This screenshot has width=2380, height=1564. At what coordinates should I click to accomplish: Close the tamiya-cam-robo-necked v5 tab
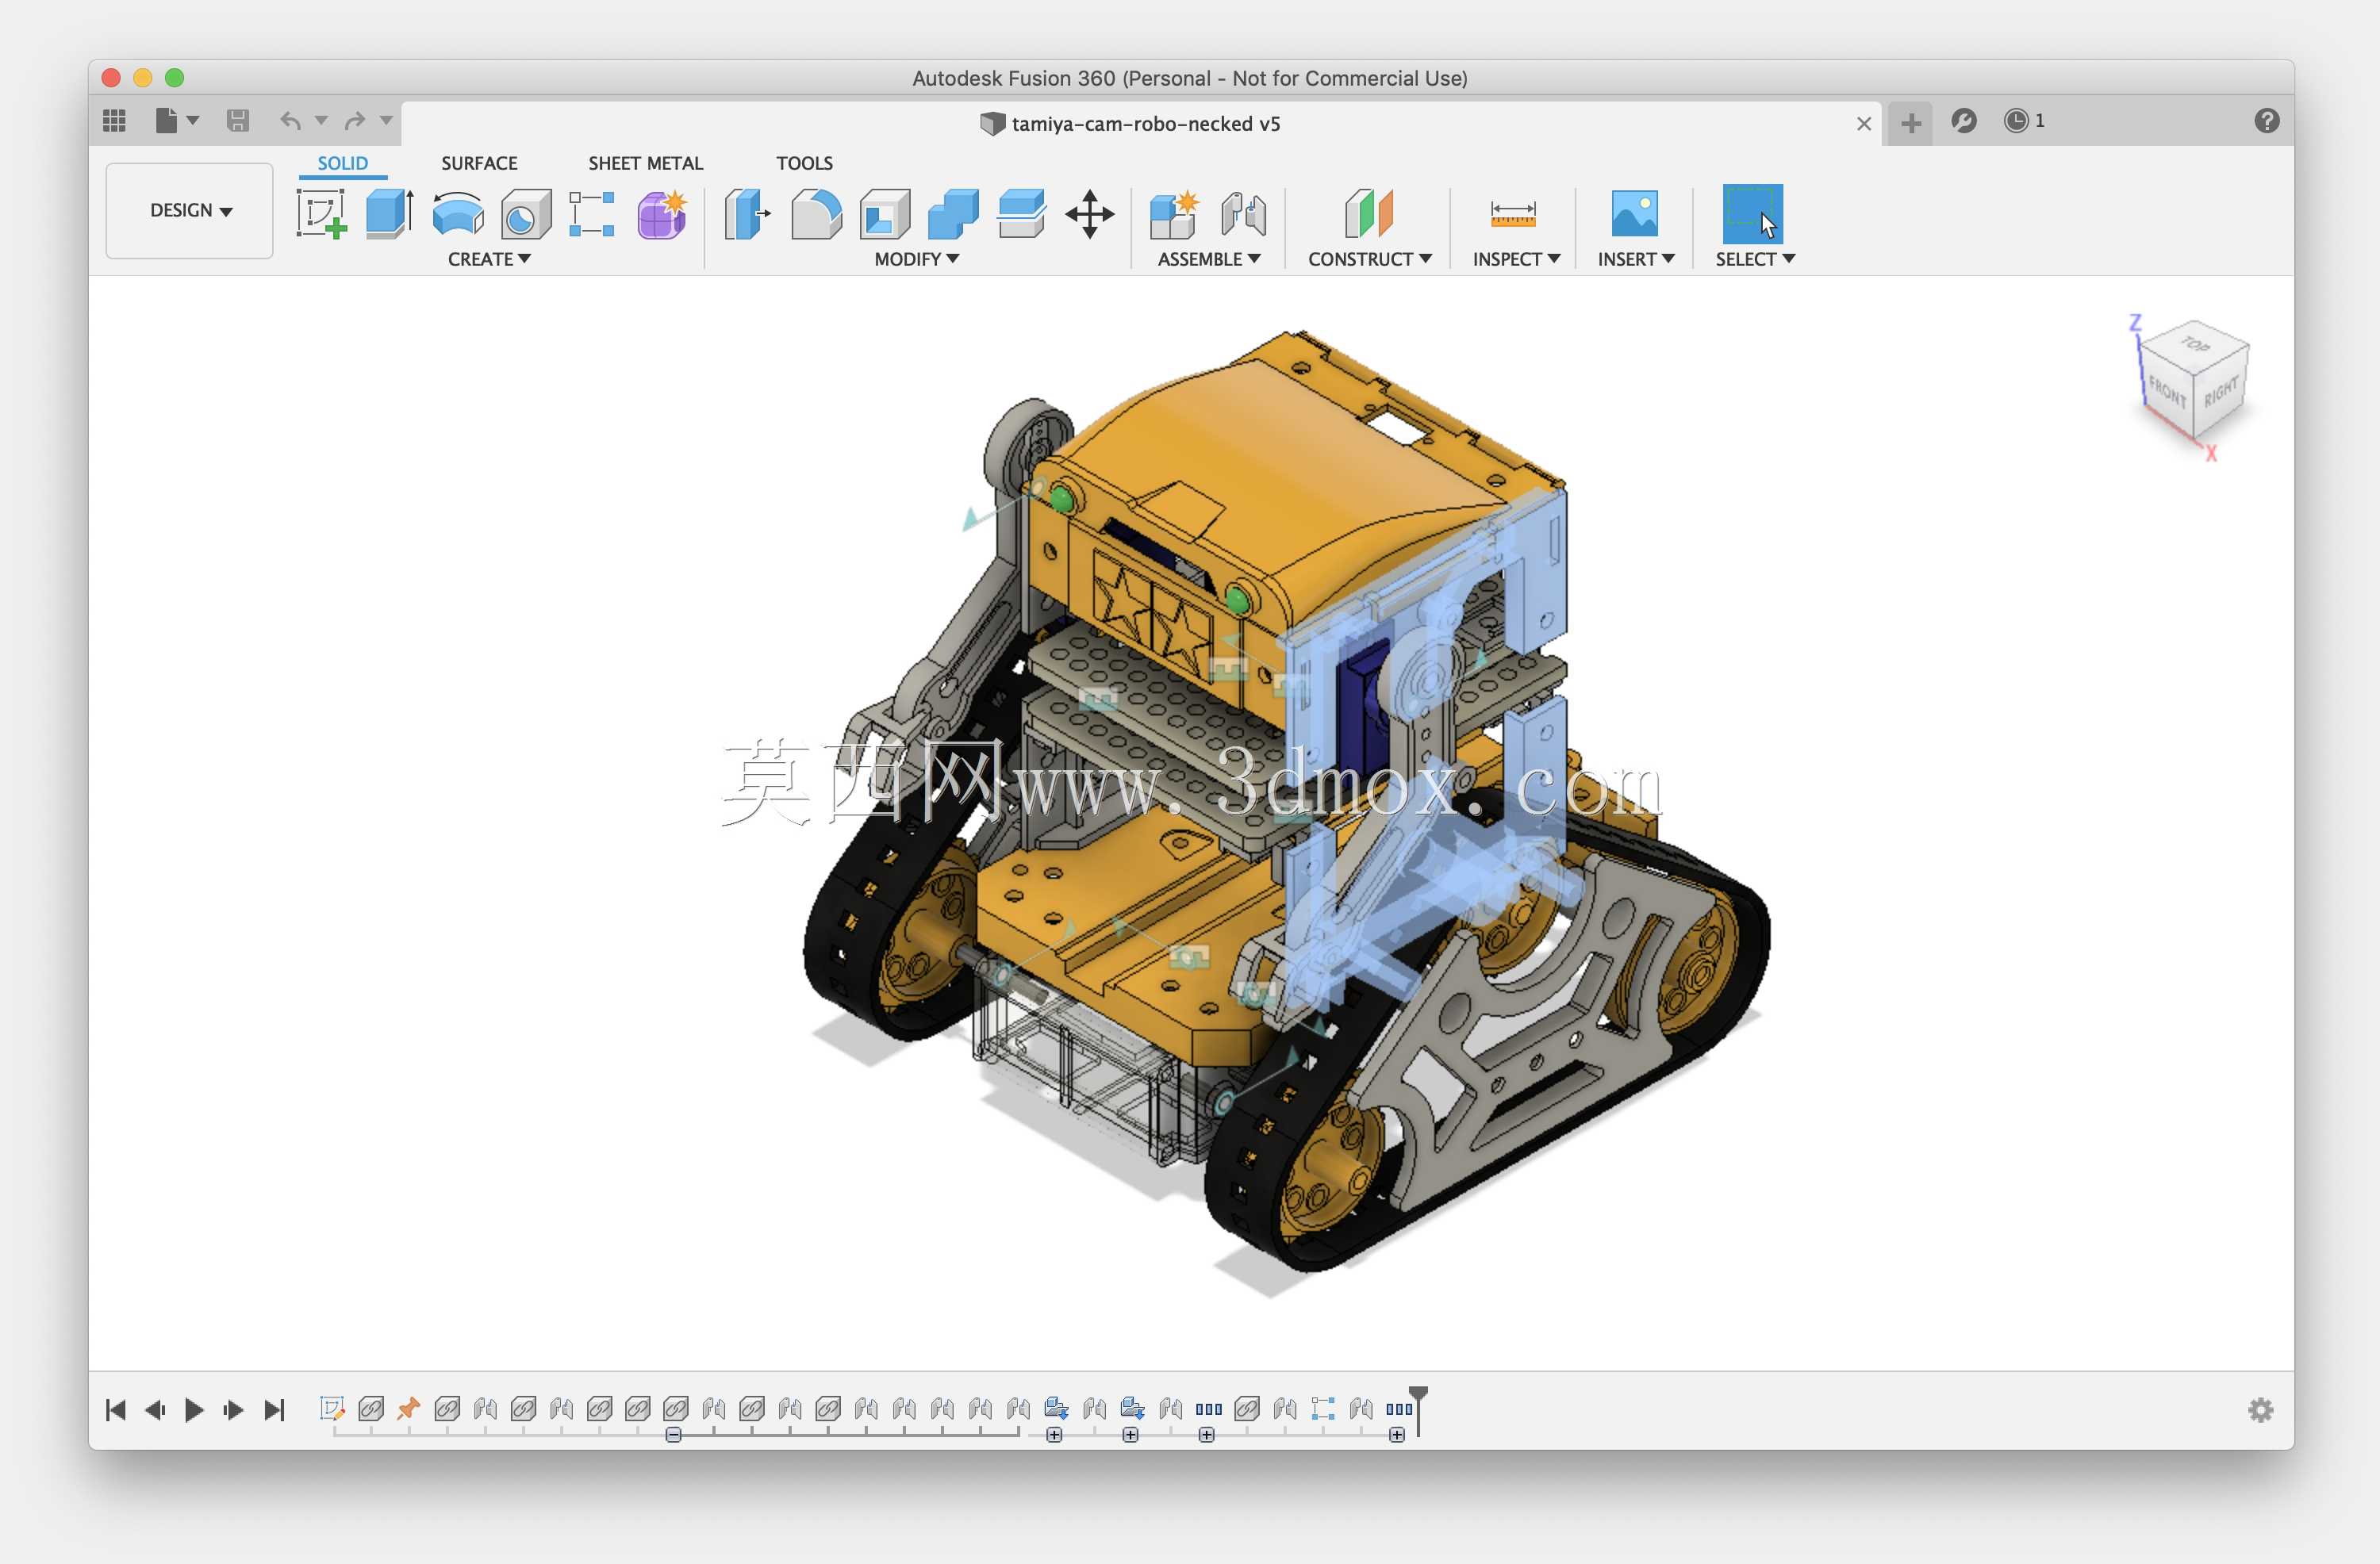tap(1864, 124)
